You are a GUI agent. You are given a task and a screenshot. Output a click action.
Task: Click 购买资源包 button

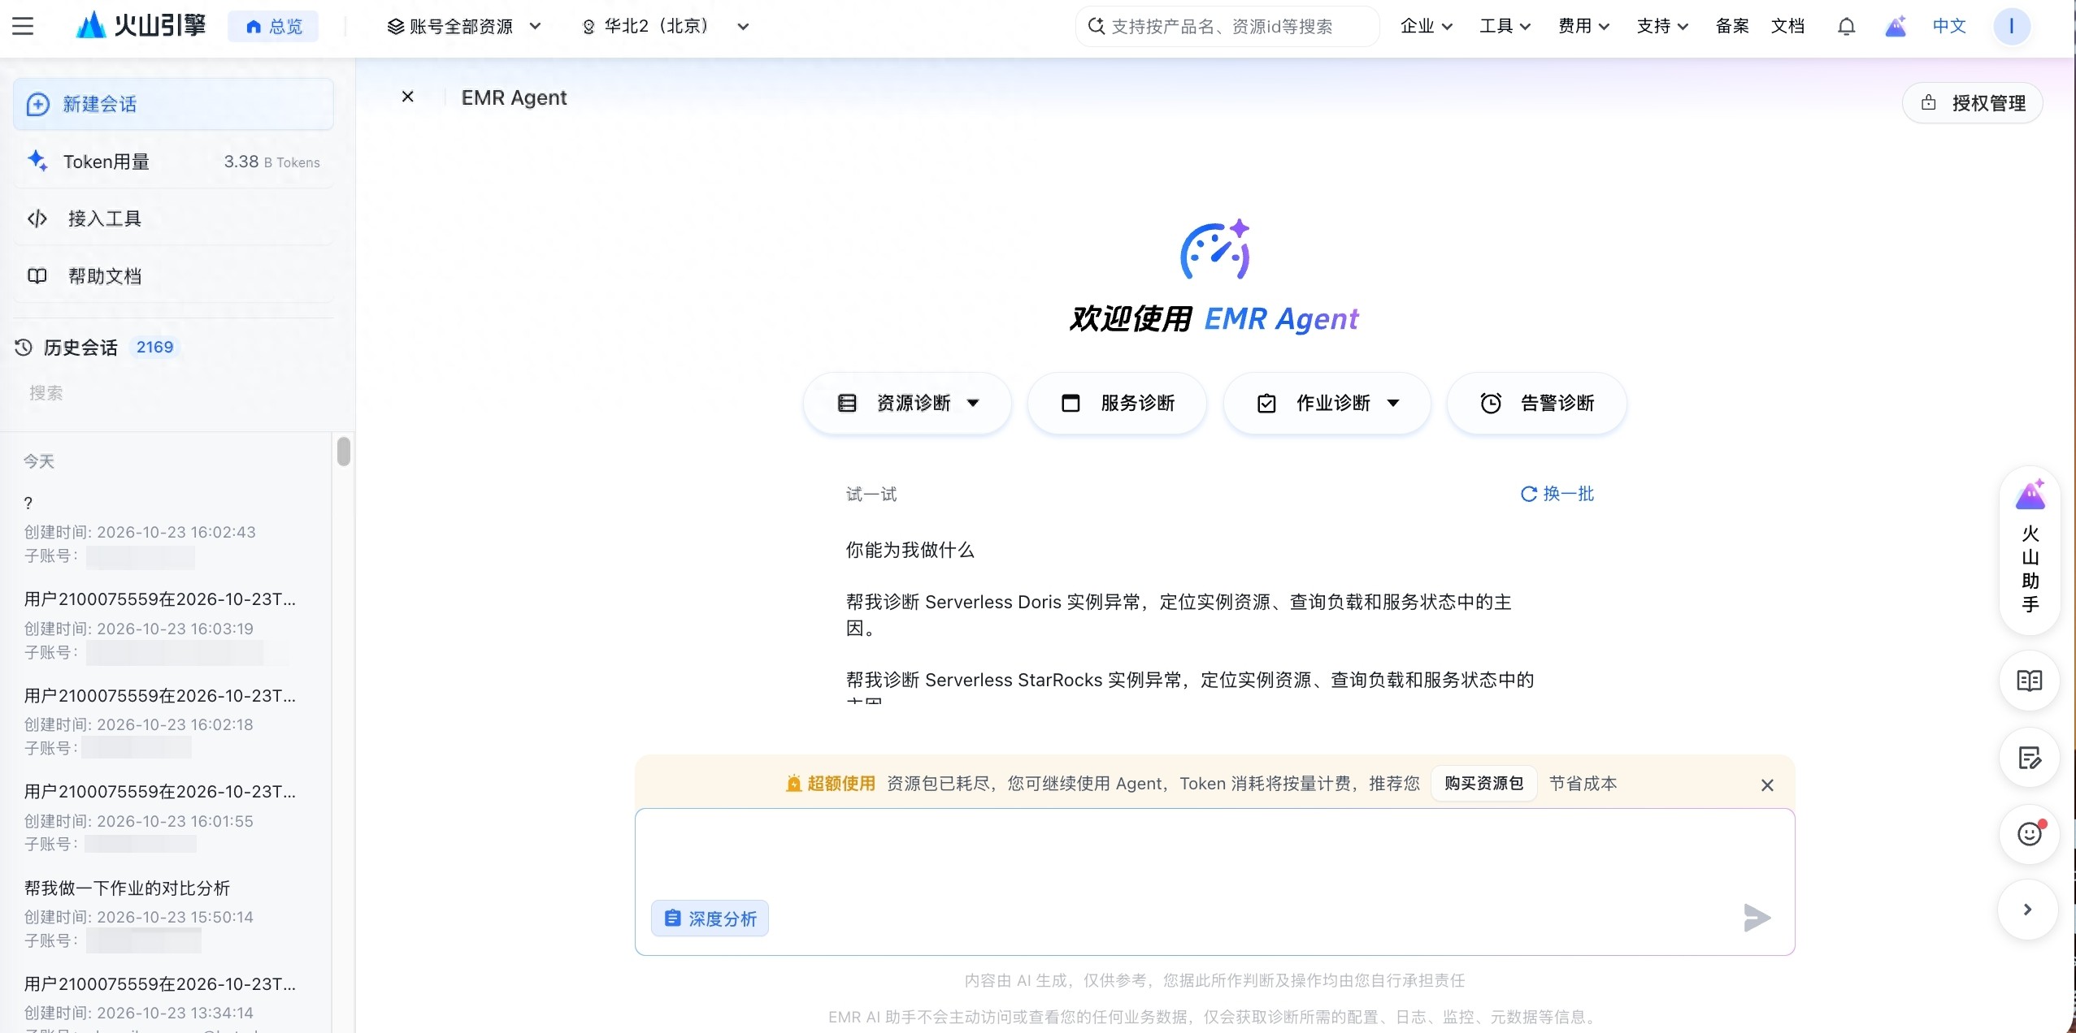1483,784
